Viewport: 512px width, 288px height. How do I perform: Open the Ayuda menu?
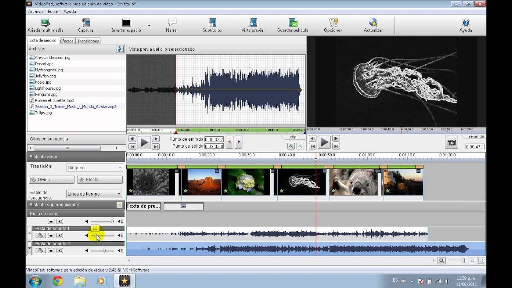70,12
